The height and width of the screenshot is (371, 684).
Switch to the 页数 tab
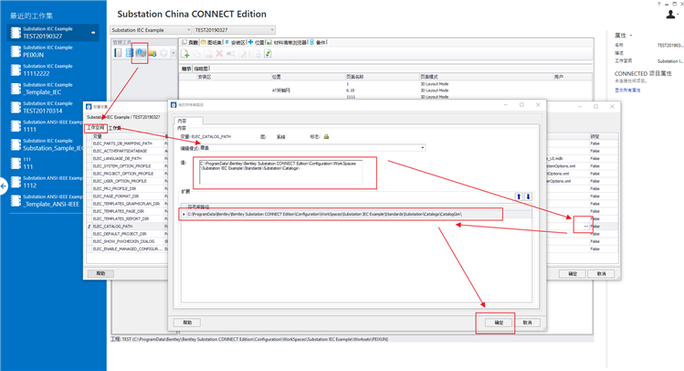(x=190, y=42)
